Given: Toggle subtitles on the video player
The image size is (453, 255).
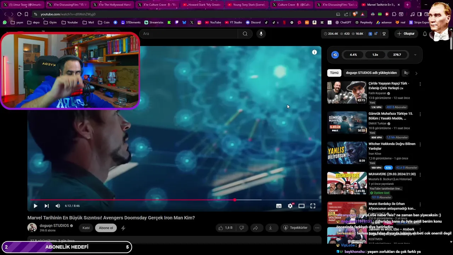Looking at the screenshot, I should 279,206.
